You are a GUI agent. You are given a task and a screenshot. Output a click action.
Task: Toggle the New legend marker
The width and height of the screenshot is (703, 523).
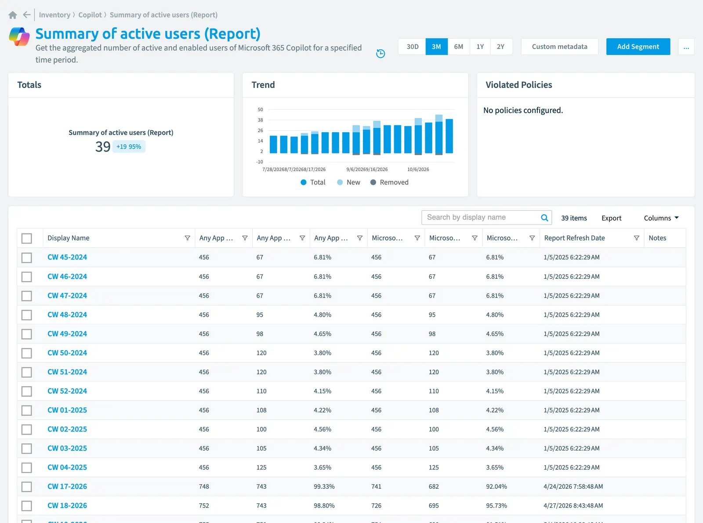coord(340,183)
